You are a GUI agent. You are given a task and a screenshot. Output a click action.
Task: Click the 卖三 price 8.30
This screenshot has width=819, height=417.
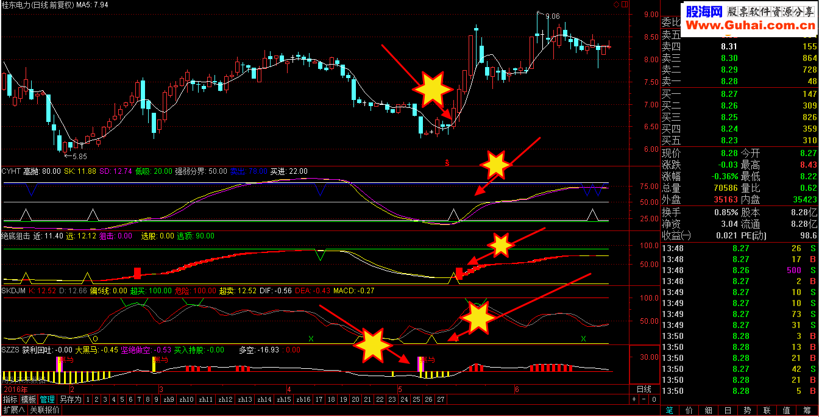pos(729,58)
